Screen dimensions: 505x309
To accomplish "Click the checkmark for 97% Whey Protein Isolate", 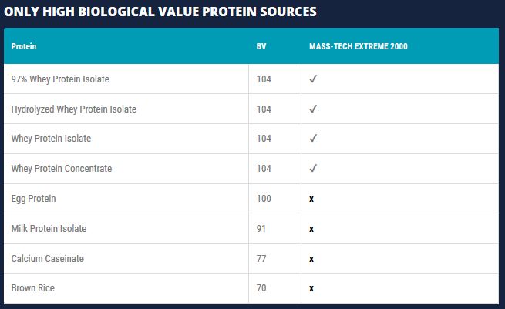I will (313, 79).
